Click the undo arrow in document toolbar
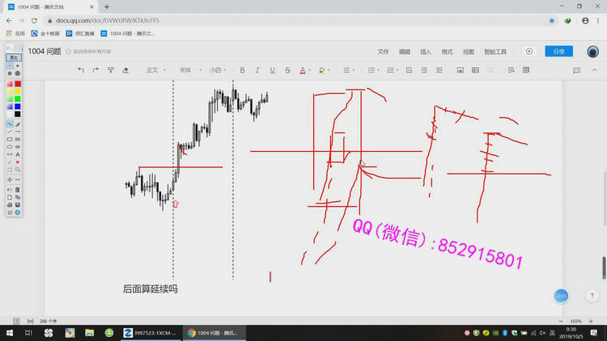The image size is (607, 341). pyautogui.click(x=81, y=70)
